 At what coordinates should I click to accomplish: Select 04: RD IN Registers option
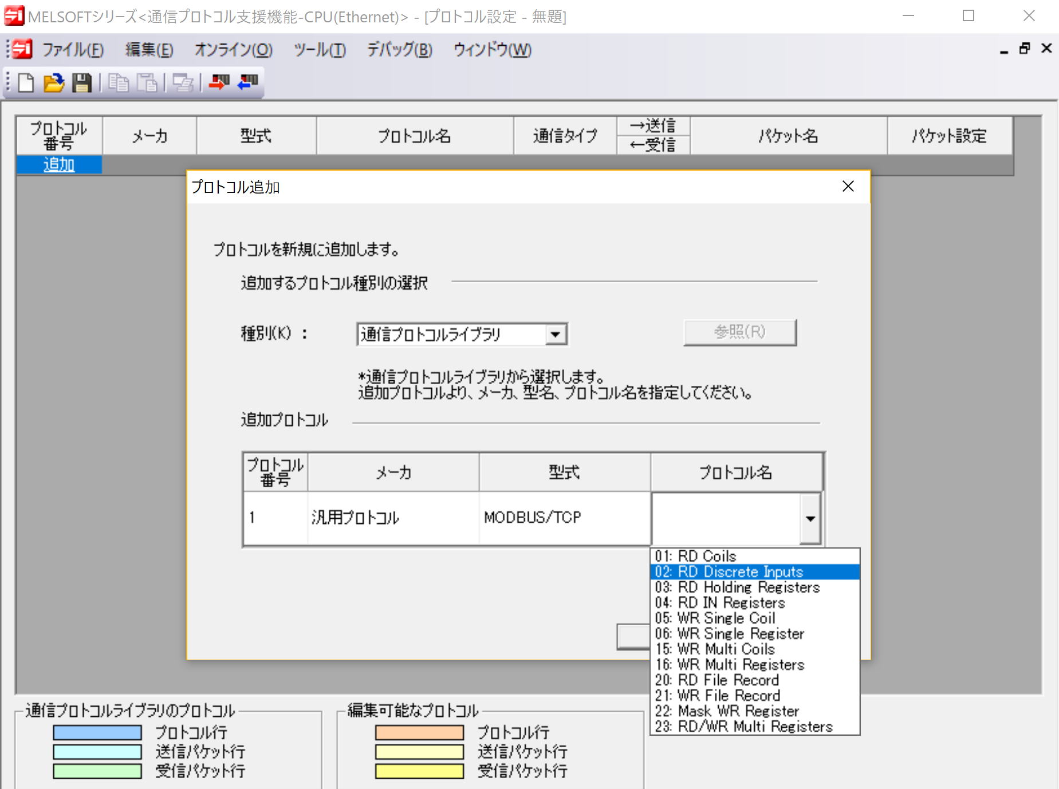[755, 602]
